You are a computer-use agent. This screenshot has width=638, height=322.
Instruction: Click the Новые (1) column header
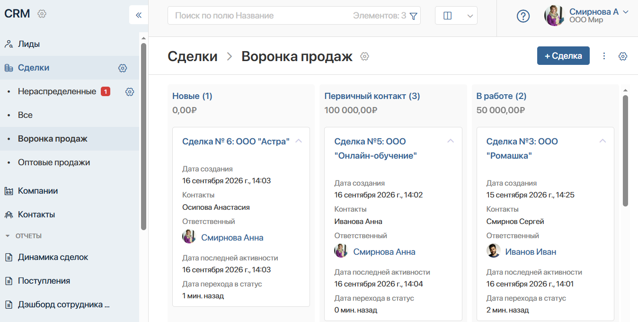(192, 96)
